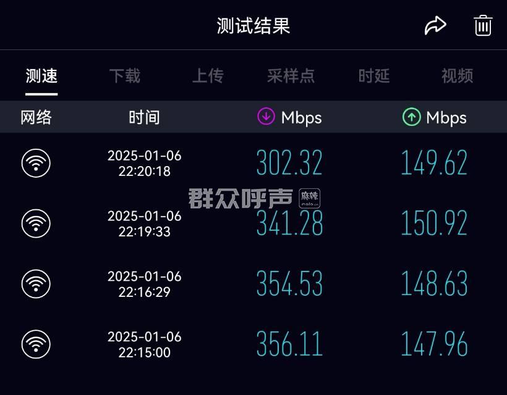
Task: Tap the green upload arrow icon
Action: coord(411,117)
